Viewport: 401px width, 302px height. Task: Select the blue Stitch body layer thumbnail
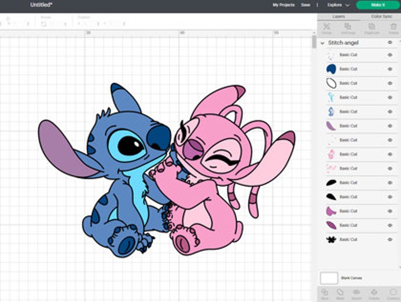click(x=331, y=111)
